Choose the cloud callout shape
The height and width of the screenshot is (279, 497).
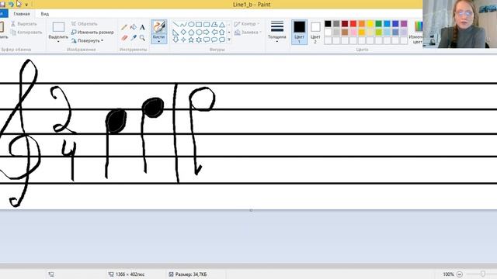(x=222, y=40)
